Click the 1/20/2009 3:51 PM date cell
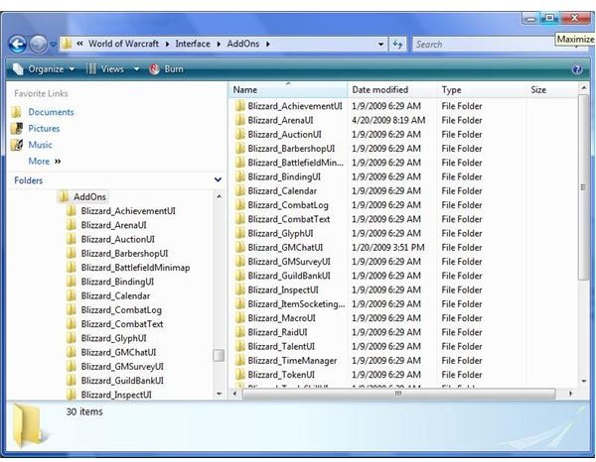This screenshot has width=596, height=462. 388,247
